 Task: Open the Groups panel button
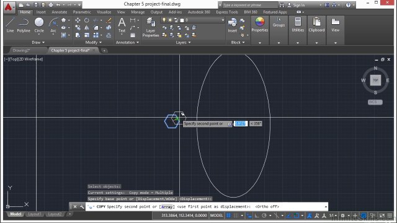[279, 23]
